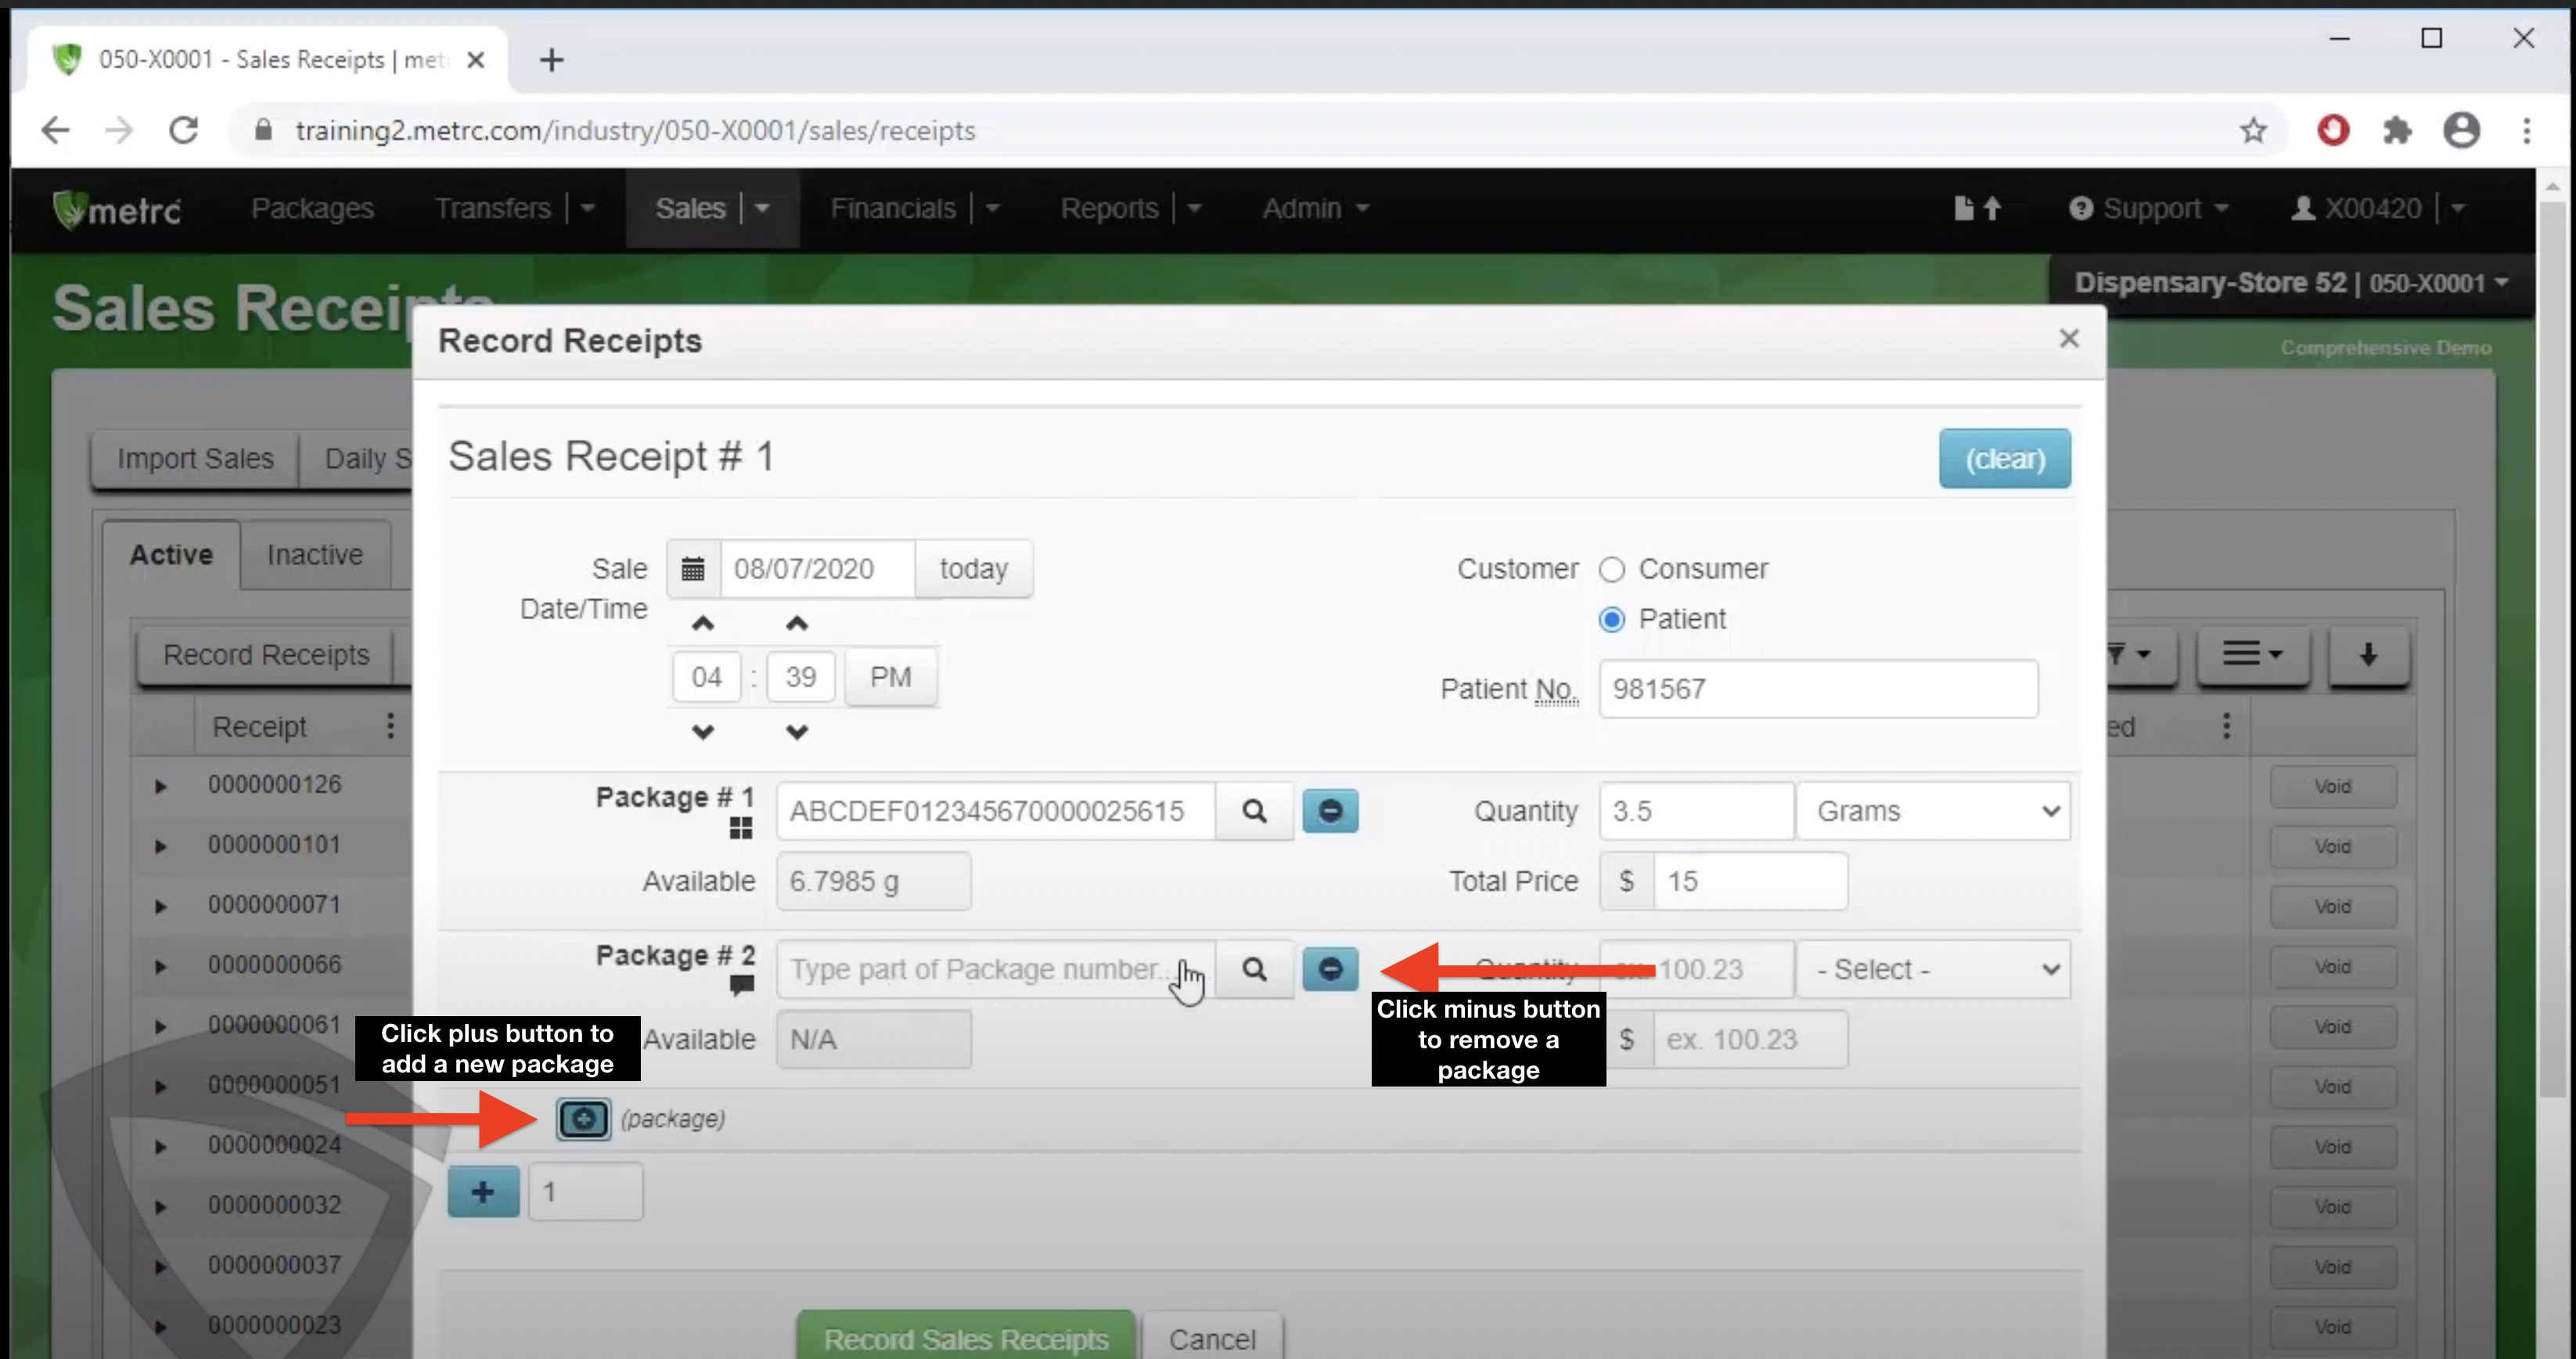2576x1359 pixels.
Task: Click the blue plus receipt button
Action: (483, 1192)
